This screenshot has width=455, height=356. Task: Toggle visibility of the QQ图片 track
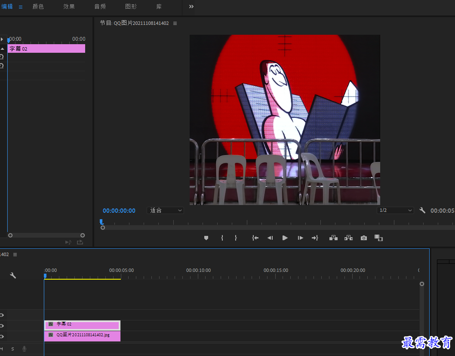(2, 337)
